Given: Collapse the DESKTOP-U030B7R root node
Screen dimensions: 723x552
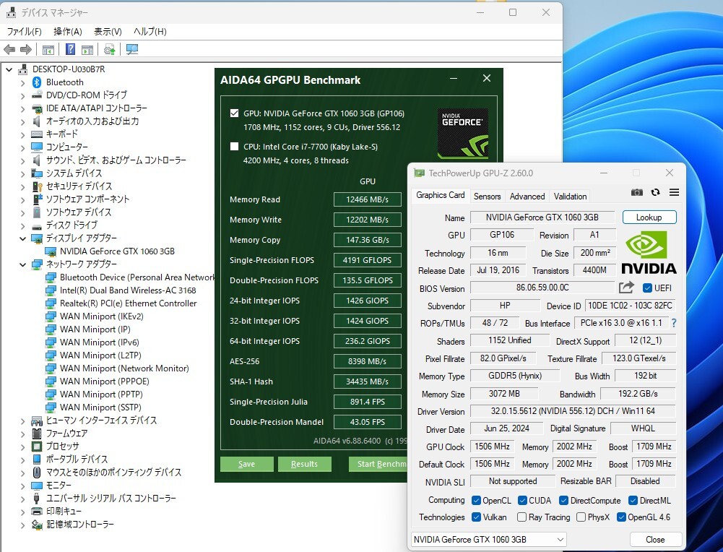Looking at the screenshot, I should click(9, 69).
